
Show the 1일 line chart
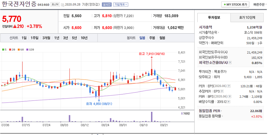pos(24,38)
